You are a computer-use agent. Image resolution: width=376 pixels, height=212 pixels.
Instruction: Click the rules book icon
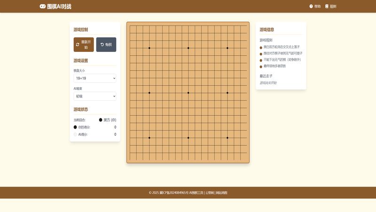pos(327,7)
